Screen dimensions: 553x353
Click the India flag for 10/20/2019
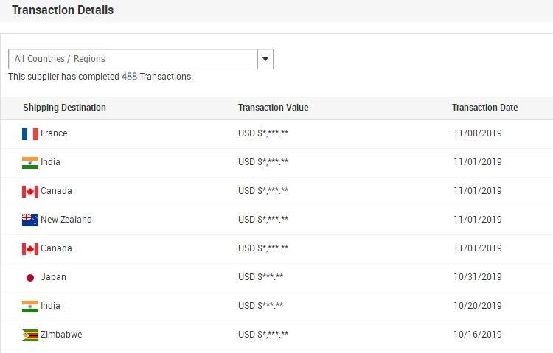30,307
